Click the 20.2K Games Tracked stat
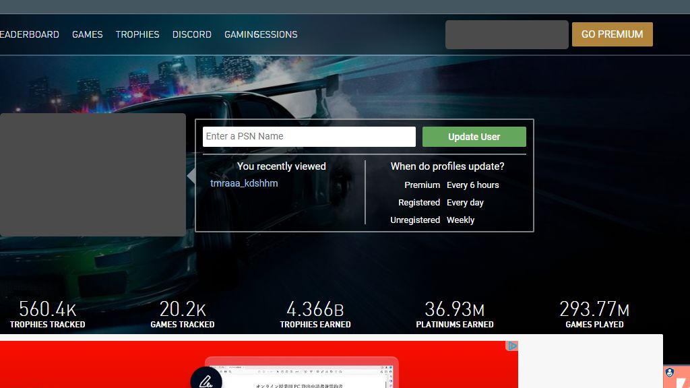This screenshot has width=690, height=388. tap(183, 314)
